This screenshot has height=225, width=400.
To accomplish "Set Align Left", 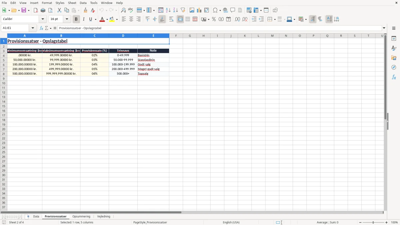I will (124, 19).
